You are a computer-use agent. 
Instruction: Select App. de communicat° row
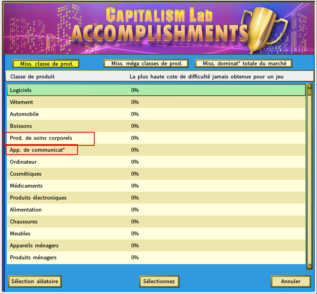(156, 150)
